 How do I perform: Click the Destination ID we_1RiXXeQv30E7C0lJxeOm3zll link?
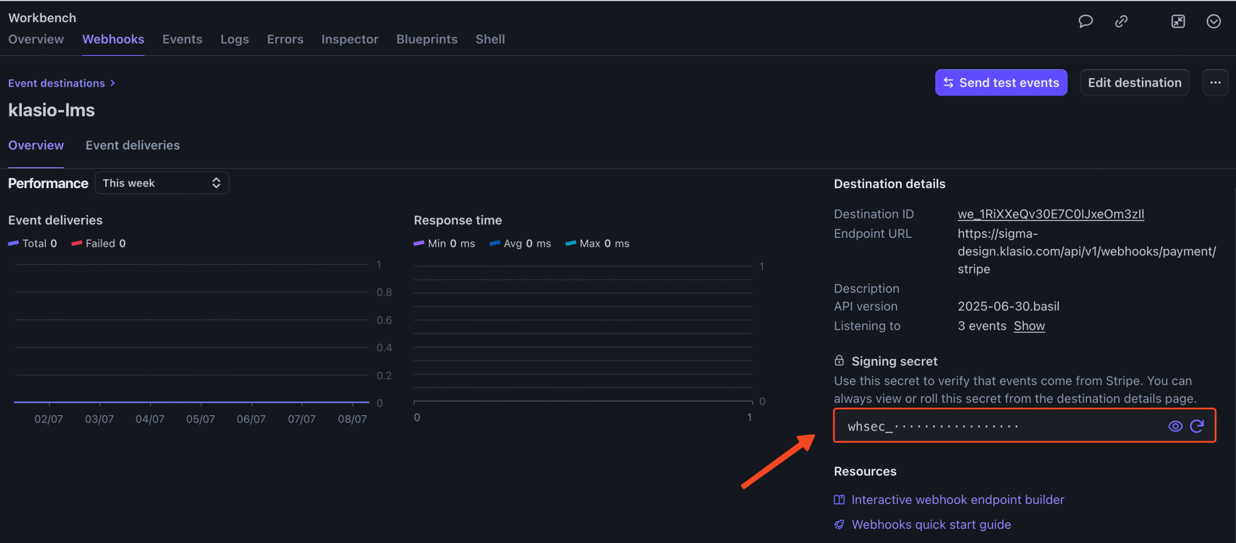[x=1051, y=214]
